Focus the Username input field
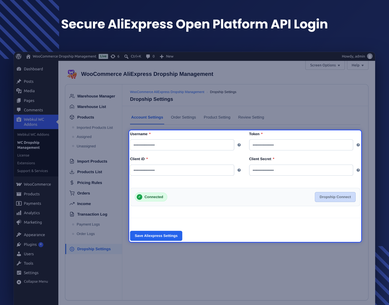Viewport: 389px width, 305px height. click(182, 145)
